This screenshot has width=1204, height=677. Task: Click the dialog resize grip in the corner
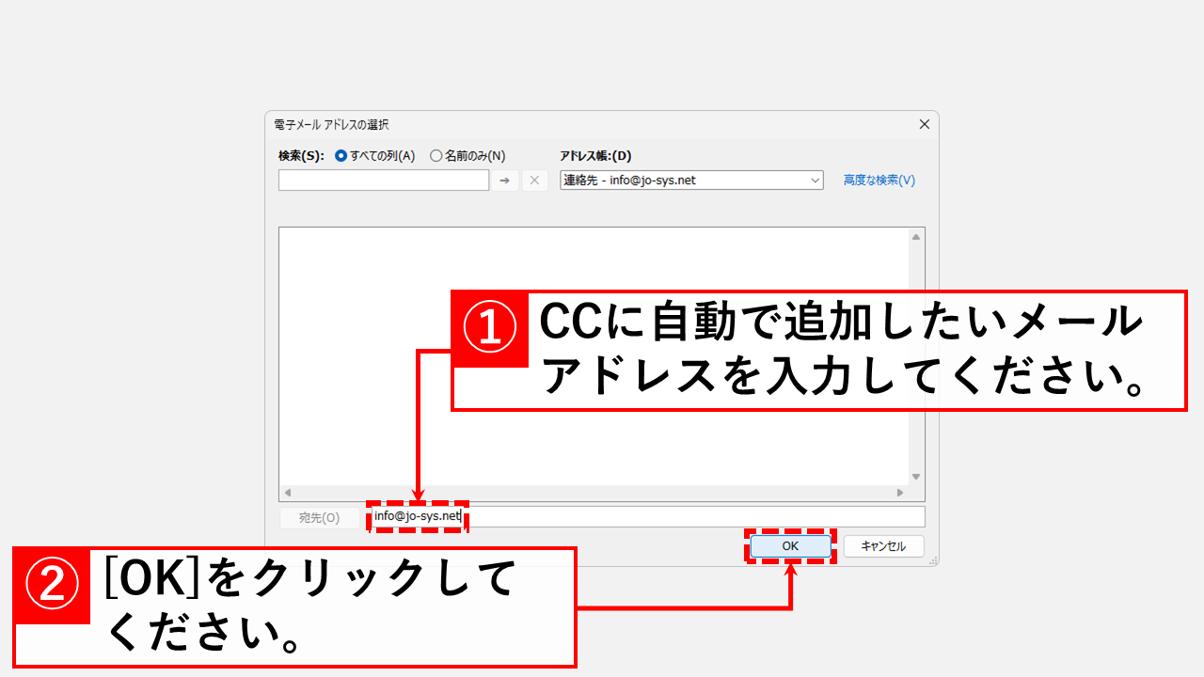pos(931,561)
